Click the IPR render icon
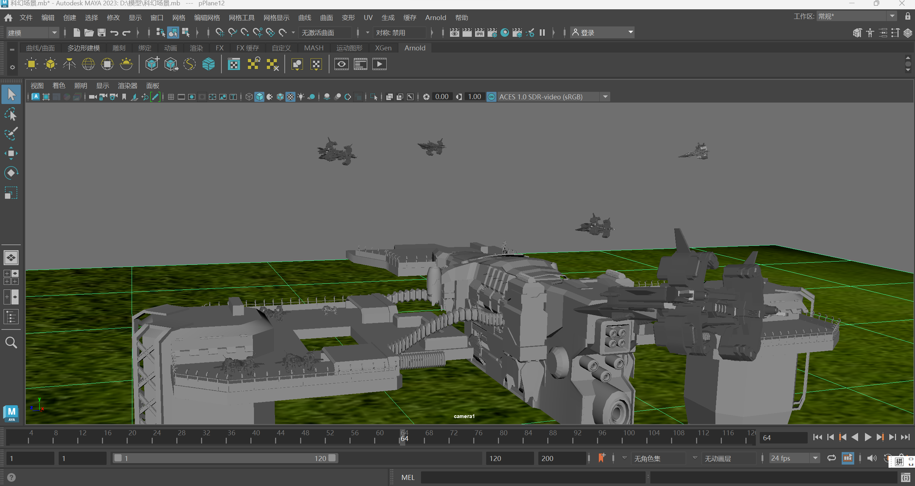Image resolution: width=915 pixels, height=486 pixels. tap(479, 33)
